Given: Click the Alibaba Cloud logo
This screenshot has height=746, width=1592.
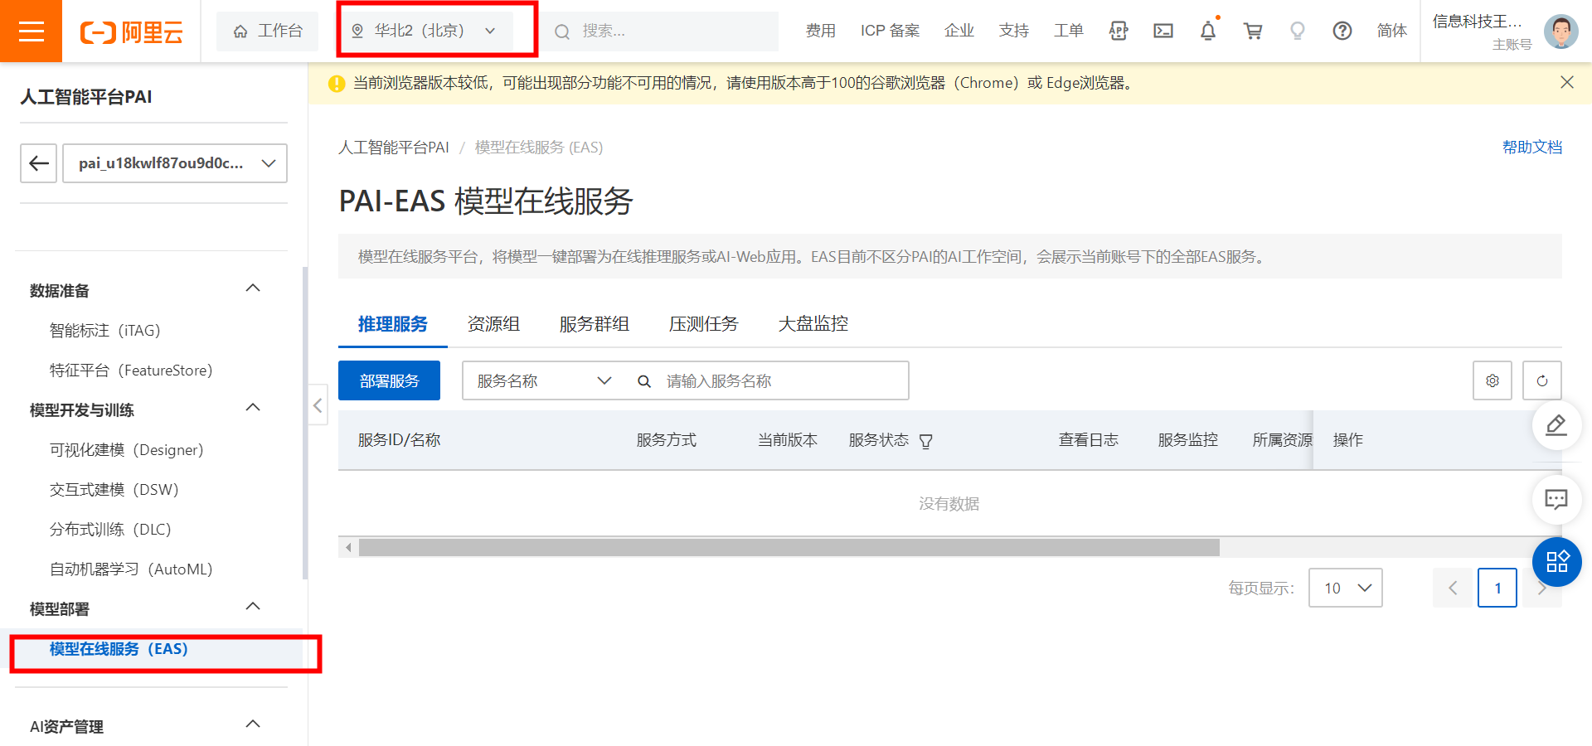Looking at the screenshot, I should tap(132, 32).
